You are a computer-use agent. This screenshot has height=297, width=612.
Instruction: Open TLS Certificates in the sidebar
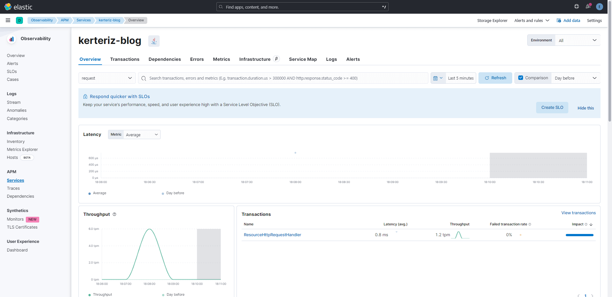tap(22, 227)
